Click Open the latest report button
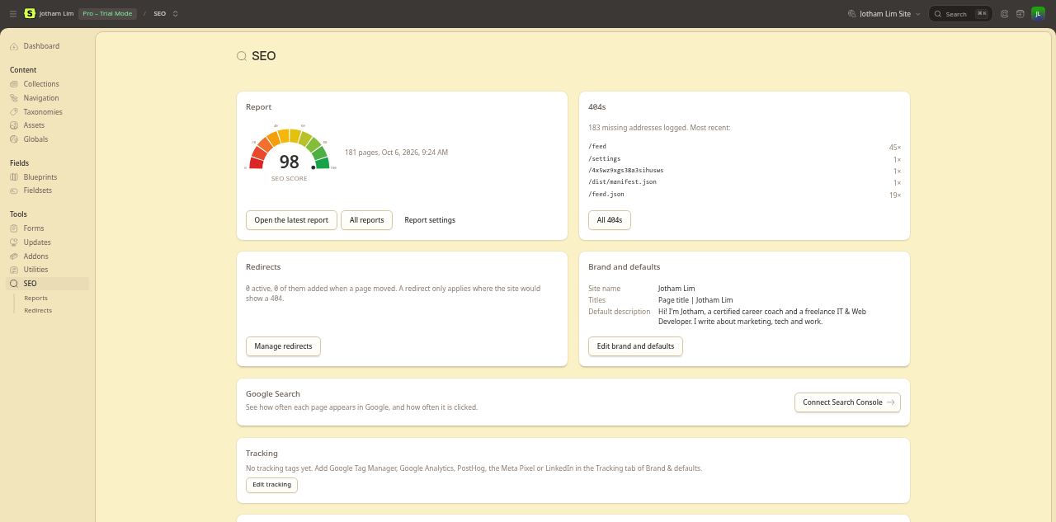Screen dimensions: 1056x522 point(291,220)
